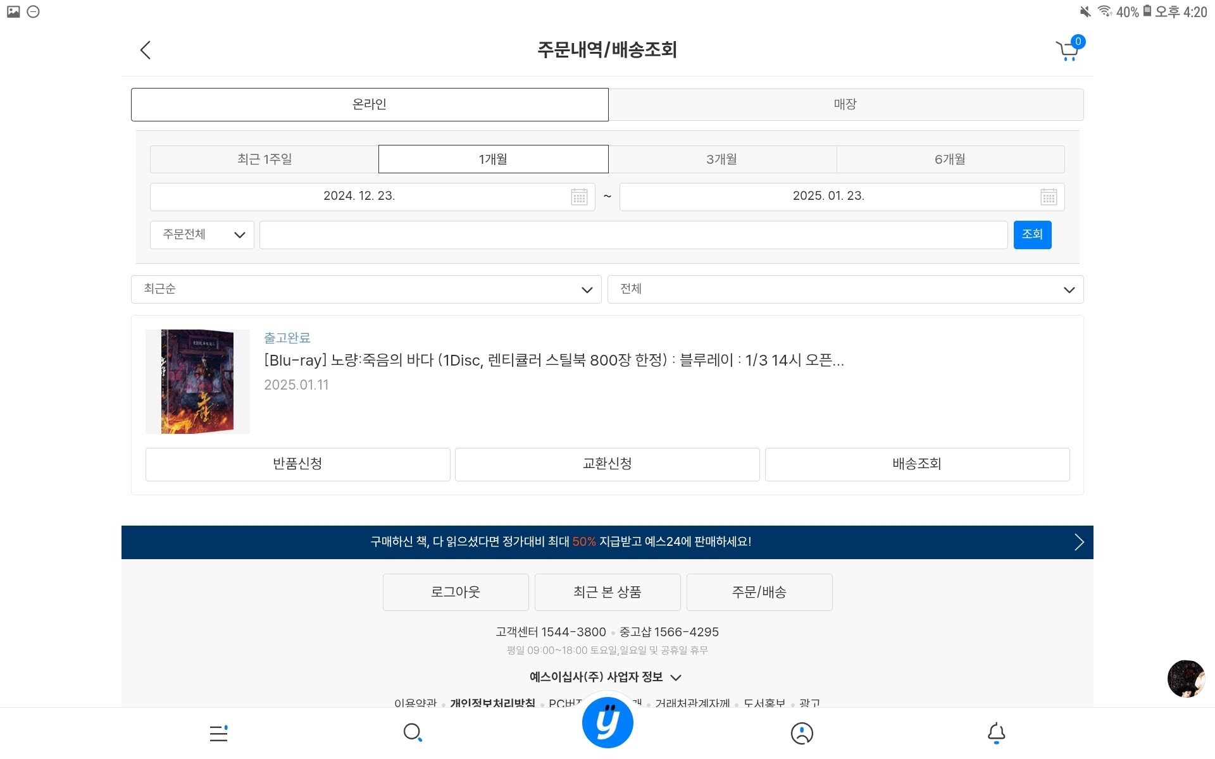This screenshot has width=1215, height=759.
Task: Switch to the 온라인 tab
Action: click(370, 104)
